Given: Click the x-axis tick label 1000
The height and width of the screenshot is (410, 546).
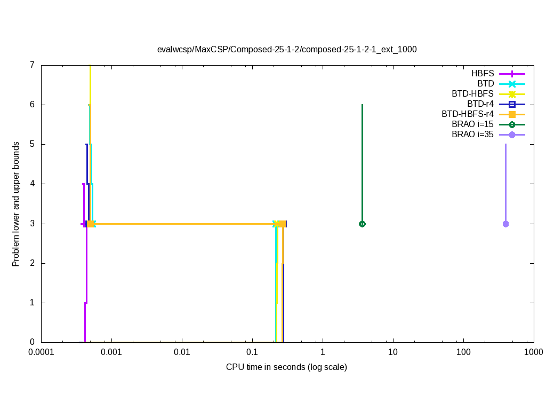Looking at the screenshot, I should coord(533,352).
